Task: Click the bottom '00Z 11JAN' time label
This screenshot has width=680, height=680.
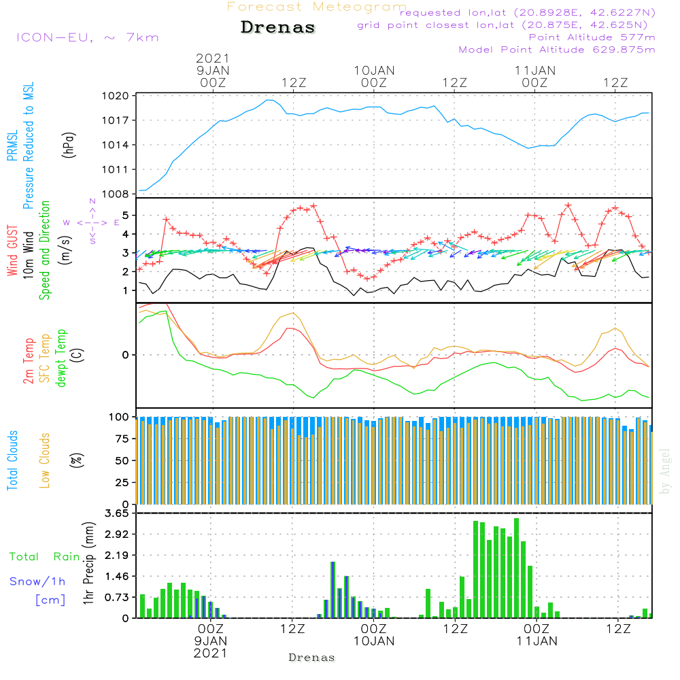Action: pyautogui.click(x=537, y=635)
